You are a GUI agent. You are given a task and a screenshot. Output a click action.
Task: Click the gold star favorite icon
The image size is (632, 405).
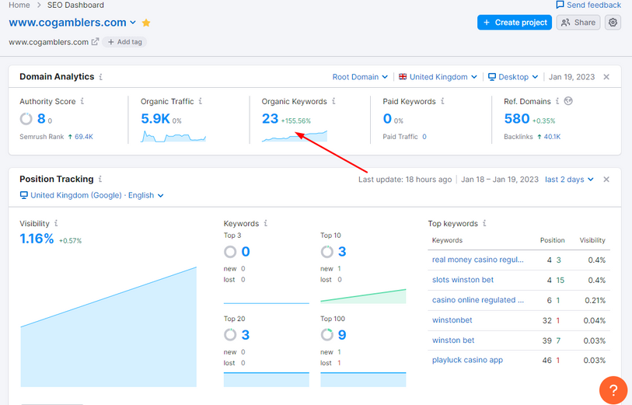pyautogui.click(x=146, y=23)
